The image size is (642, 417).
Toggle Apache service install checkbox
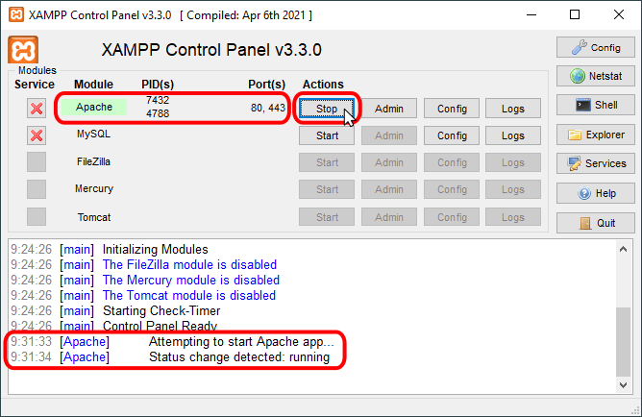(37, 109)
